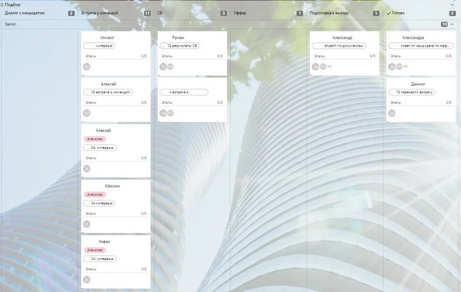Image resolution: width=461 pixels, height=292 pixels.
Task: Click the avatar on Инван's card
Action: [x=87, y=280]
